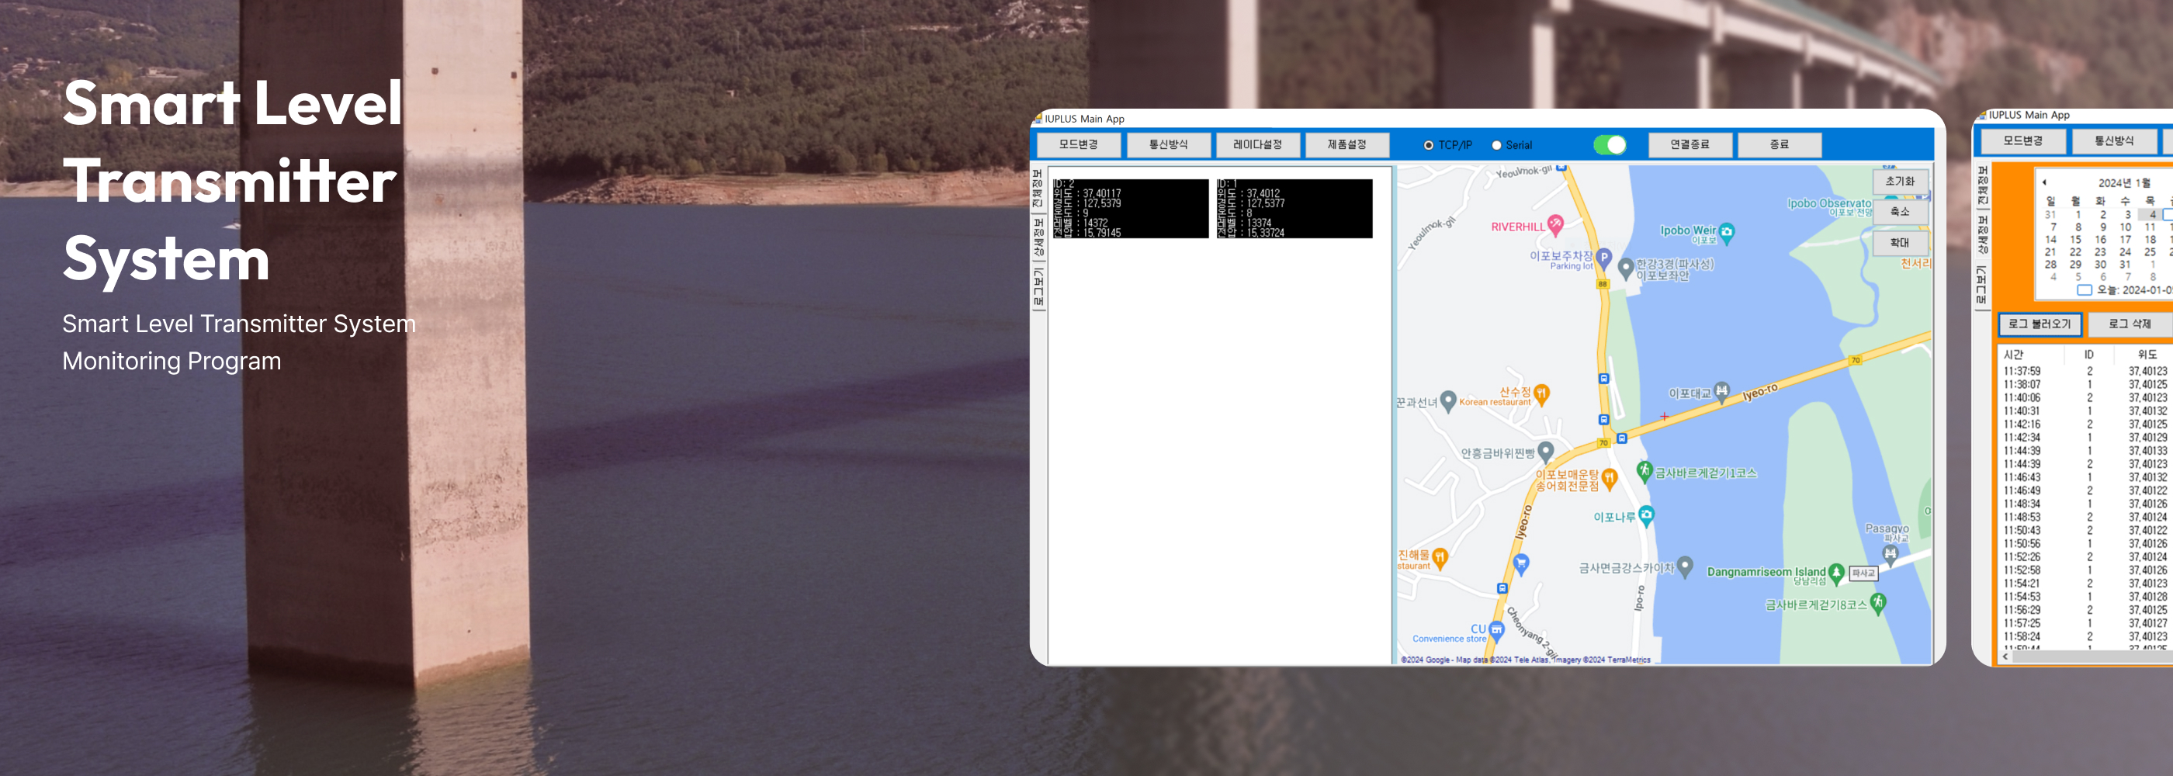This screenshot has width=2173, height=776.
Task: Click the CU convenience store map pin
Action: (1496, 629)
